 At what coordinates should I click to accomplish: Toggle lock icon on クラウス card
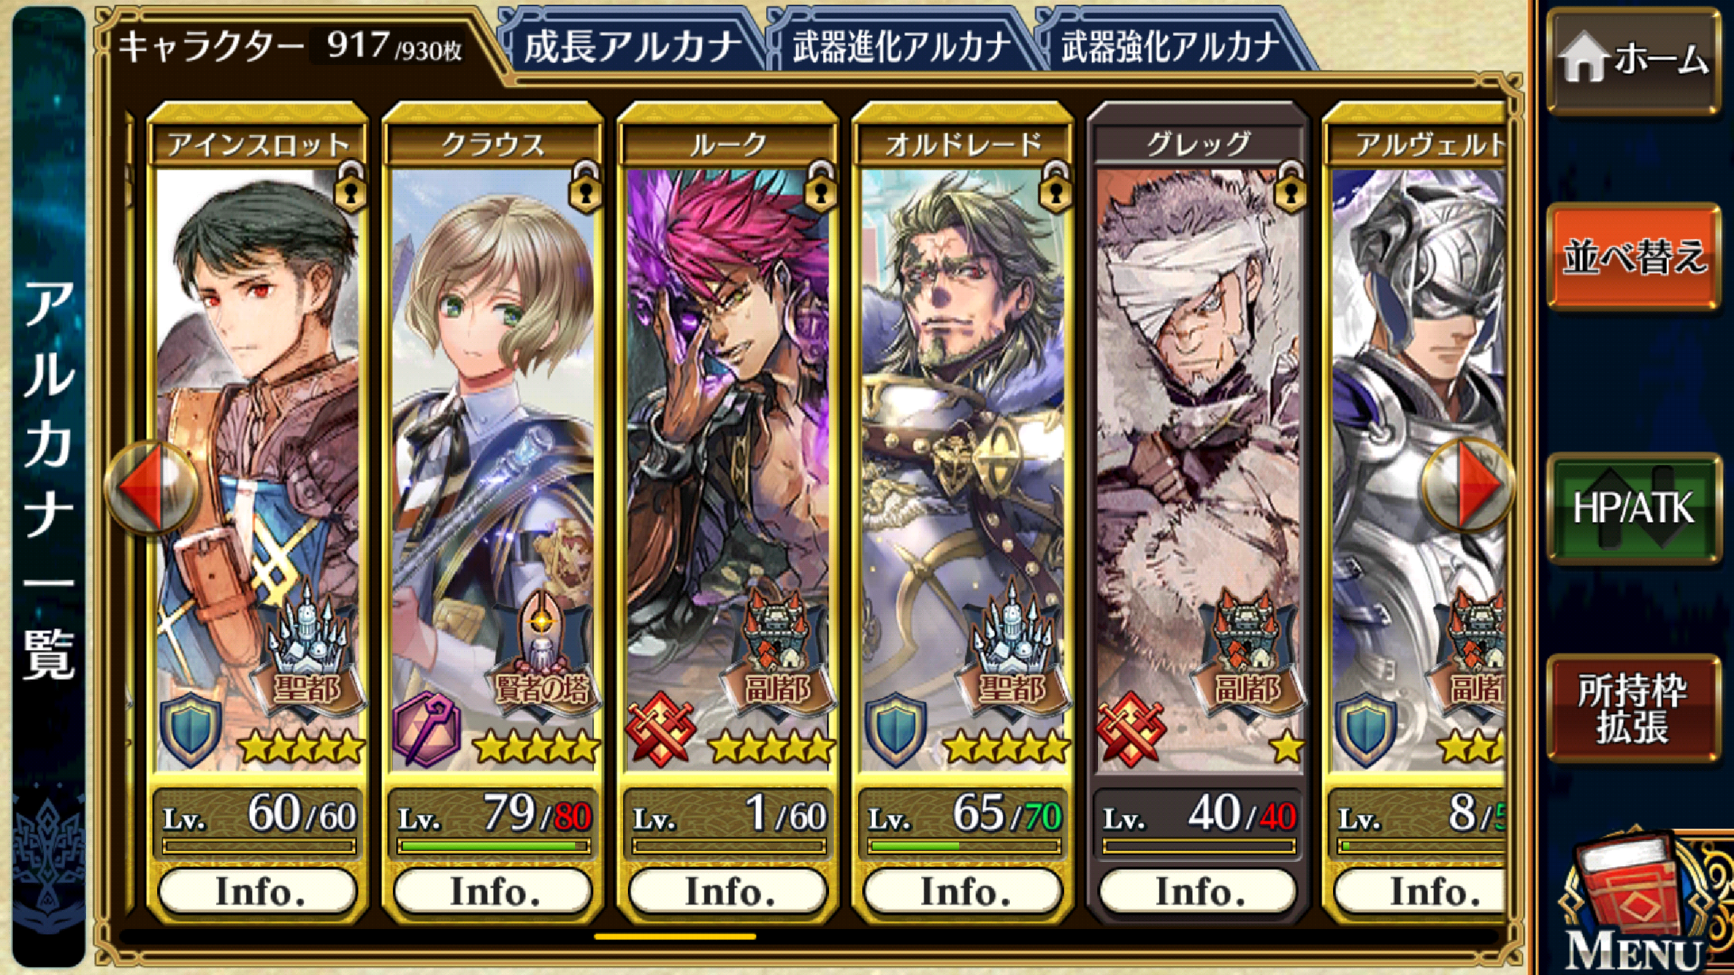tap(585, 187)
